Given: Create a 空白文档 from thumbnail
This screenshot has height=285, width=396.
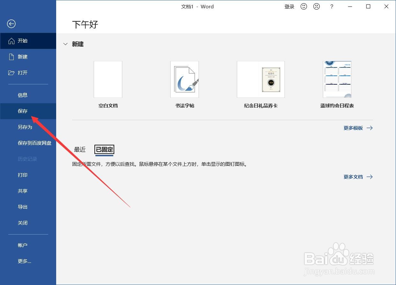Looking at the screenshot, I should coord(108,79).
